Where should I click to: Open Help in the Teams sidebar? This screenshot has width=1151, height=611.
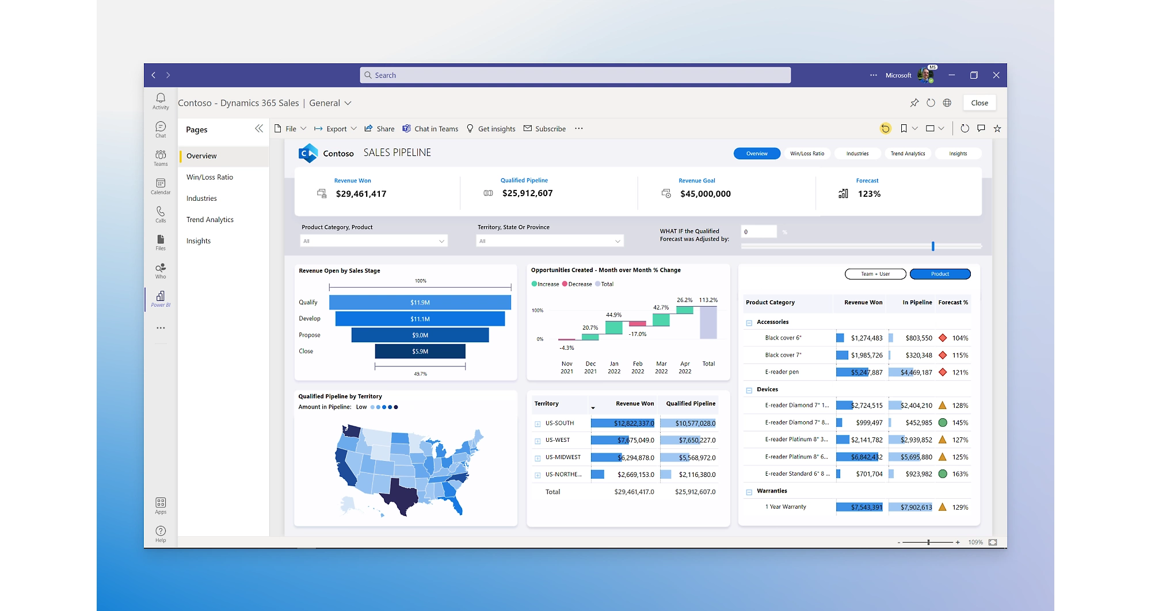(161, 534)
